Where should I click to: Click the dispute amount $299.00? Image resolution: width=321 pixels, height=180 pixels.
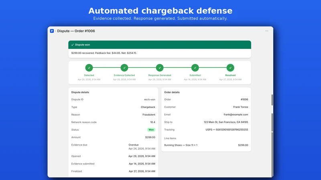[150, 137]
